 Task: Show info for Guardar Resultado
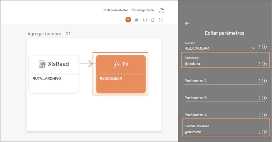[x=264, y=132]
